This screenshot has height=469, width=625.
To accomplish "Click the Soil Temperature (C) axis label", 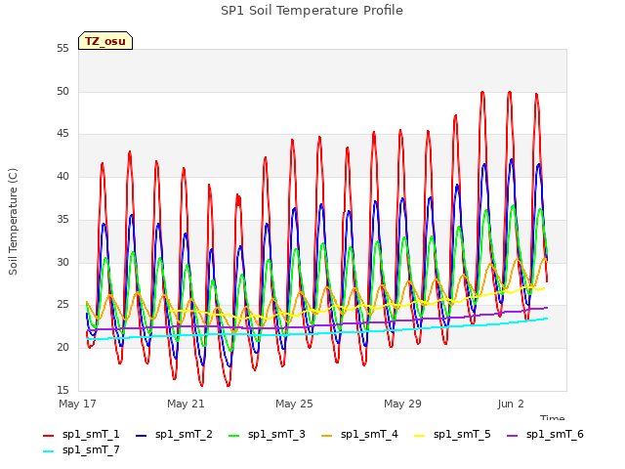I will click(13, 222).
